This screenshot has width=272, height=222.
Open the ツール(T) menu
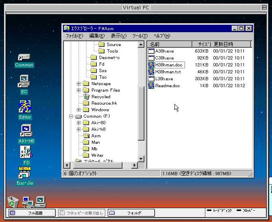click(140, 36)
